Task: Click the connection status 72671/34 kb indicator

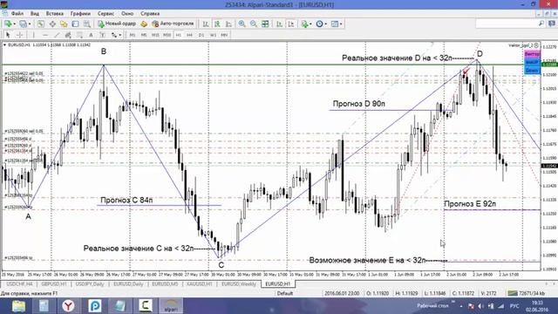Action: click(527, 293)
